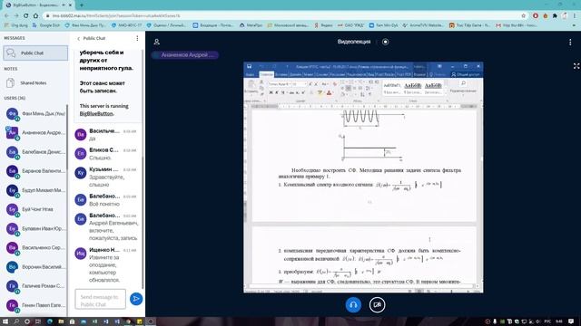Click the search icon in Word ribbon
This screenshot has height=326, width=581.
pyautogui.click(x=463, y=84)
